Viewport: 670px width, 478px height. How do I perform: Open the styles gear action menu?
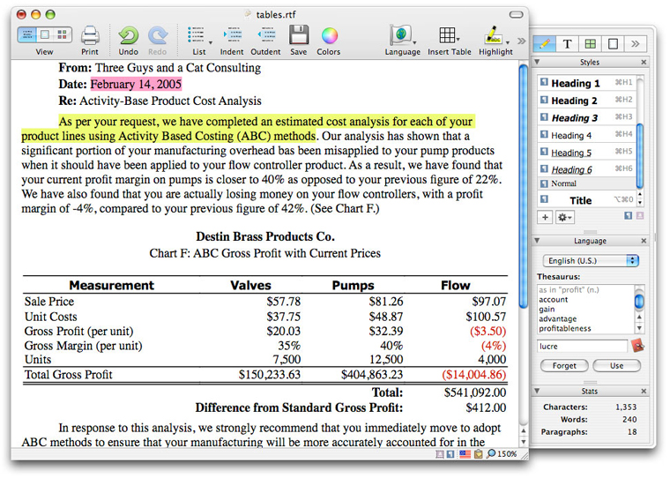563,217
